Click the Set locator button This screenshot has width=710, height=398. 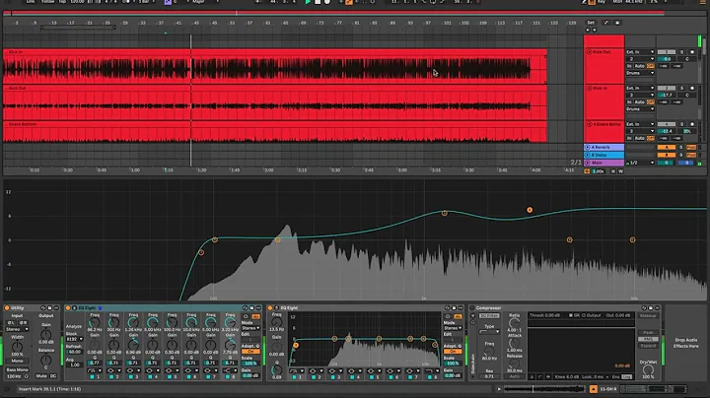pos(591,23)
